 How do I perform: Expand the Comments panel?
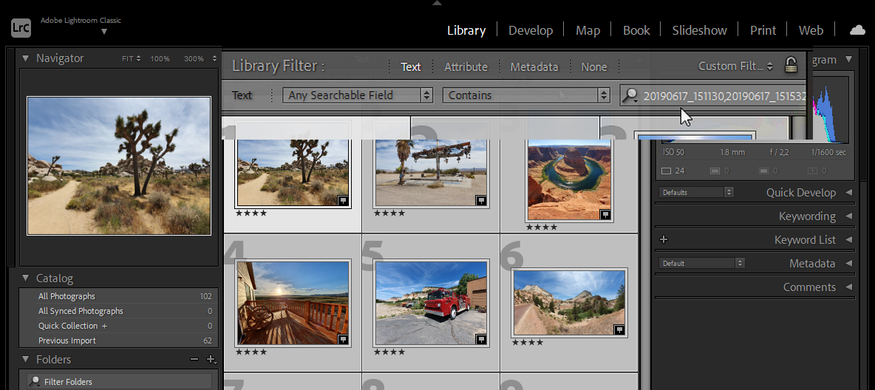849,287
